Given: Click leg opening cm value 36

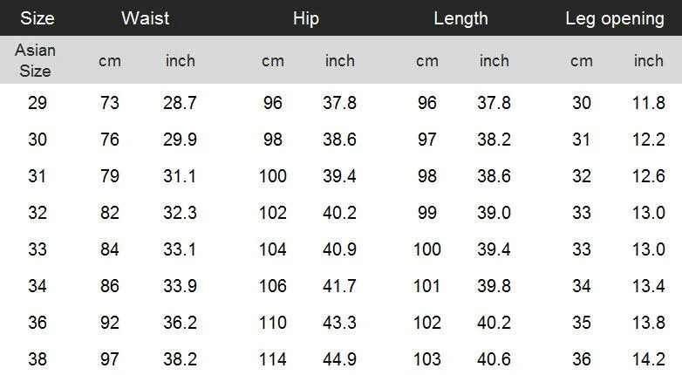Looking at the screenshot, I should pyautogui.click(x=582, y=359).
